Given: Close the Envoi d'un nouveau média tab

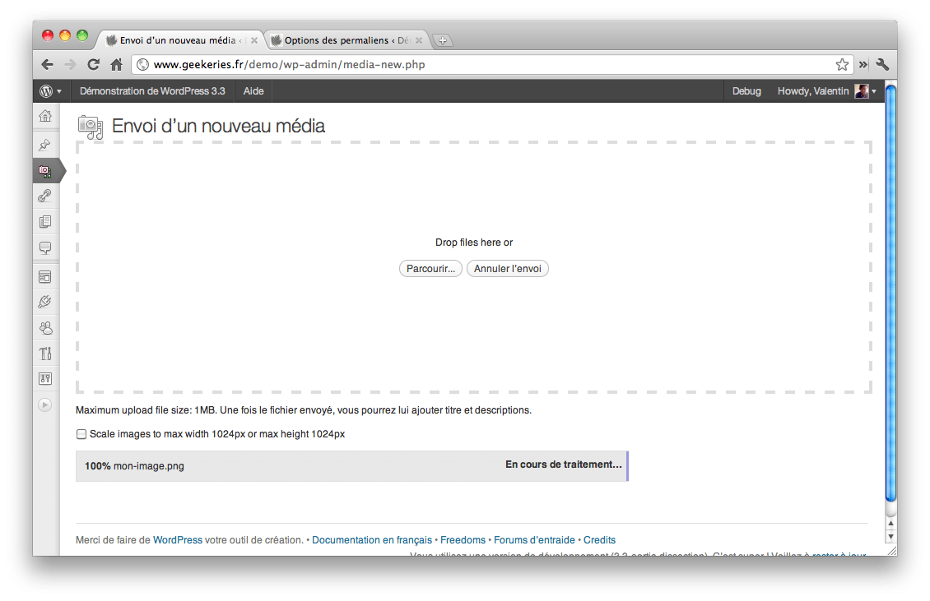Looking at the screenshot, I should (x=253, y=40).
